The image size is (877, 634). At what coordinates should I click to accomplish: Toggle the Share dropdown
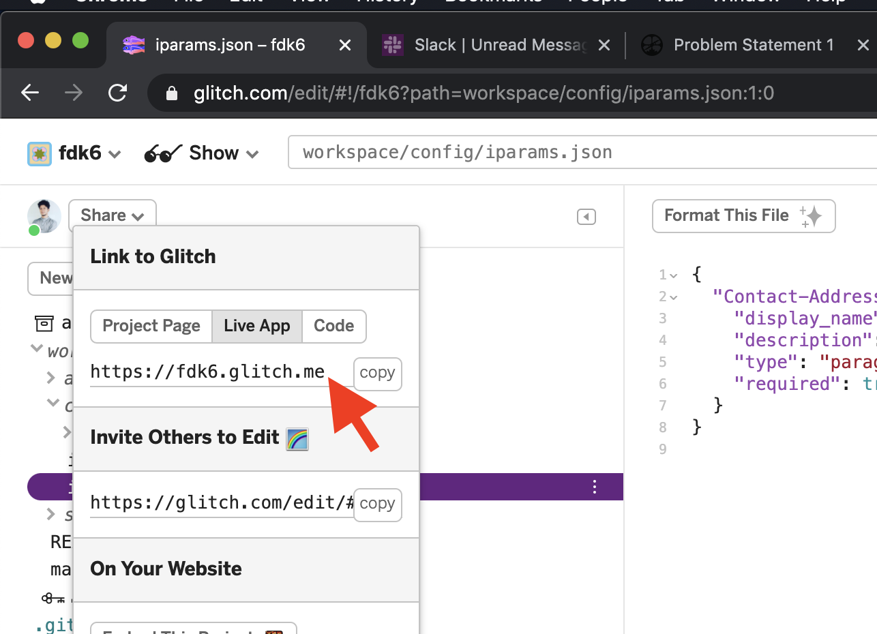tap(113, 215)
